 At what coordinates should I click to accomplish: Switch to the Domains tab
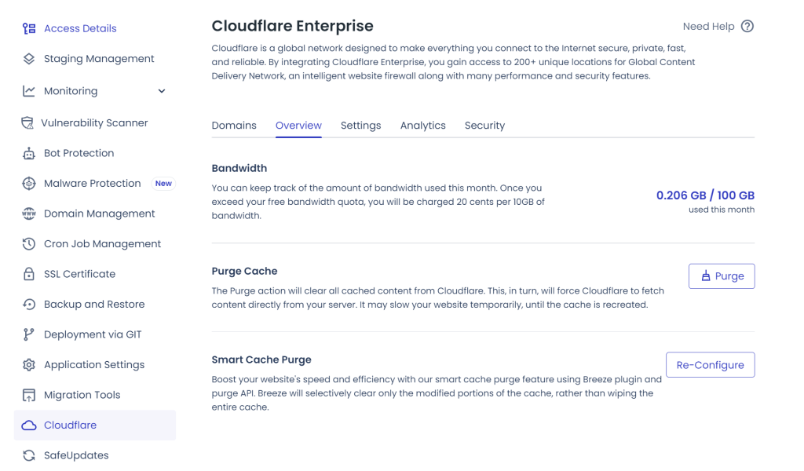234,126
